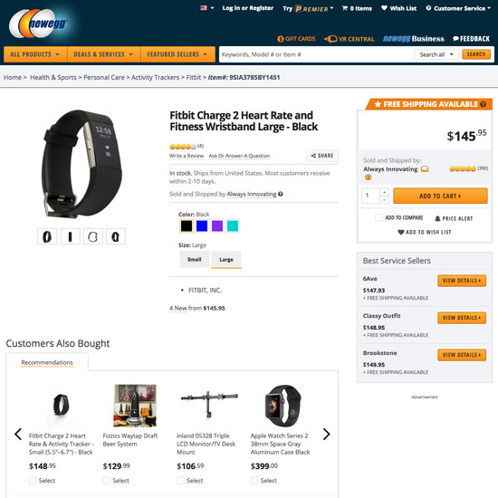This screenshot has height=498, width=498.
Task: Click the Price Alert bell icon
Action: [x=437, y=218]
